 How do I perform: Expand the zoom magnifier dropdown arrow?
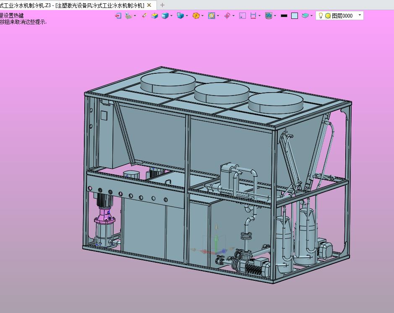click(218, 16)
